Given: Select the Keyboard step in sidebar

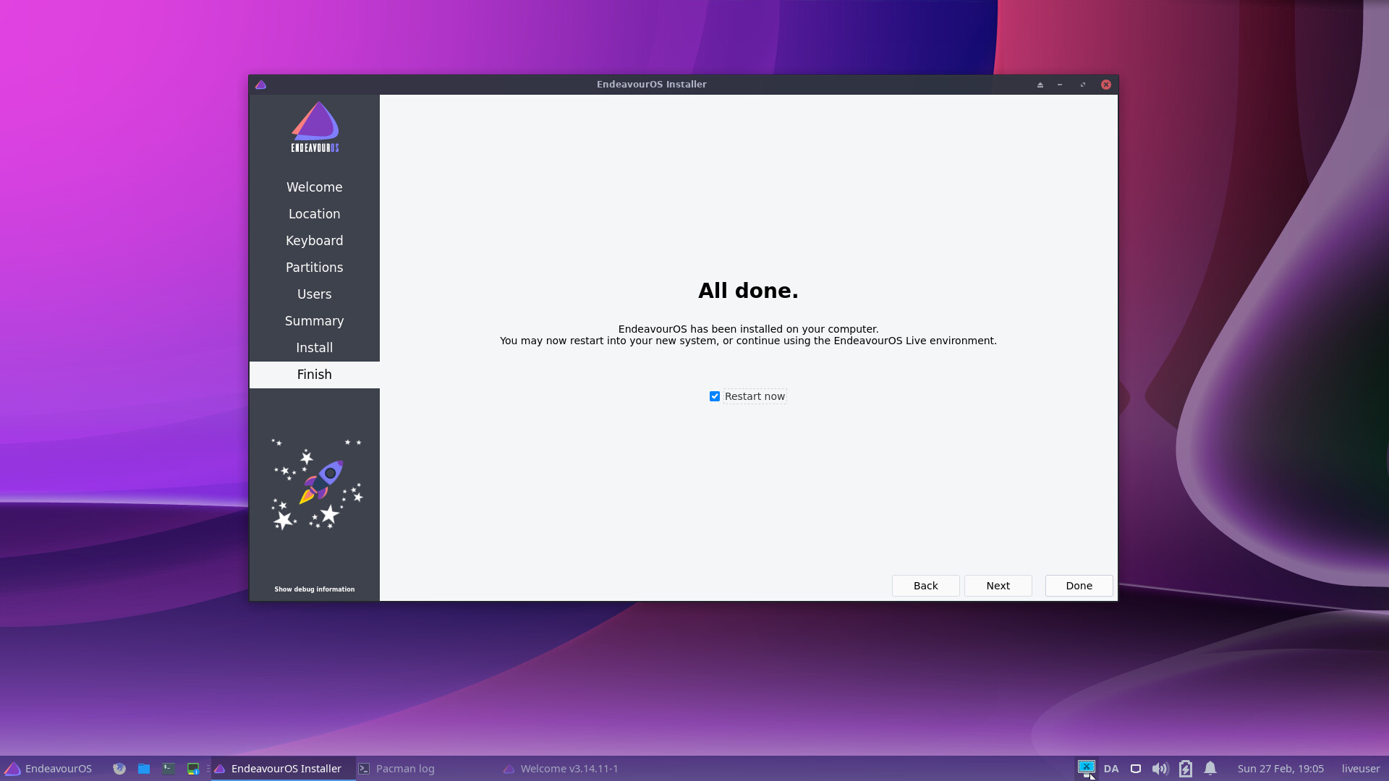Looking at the screenshot, I should (x=314, y=241).
